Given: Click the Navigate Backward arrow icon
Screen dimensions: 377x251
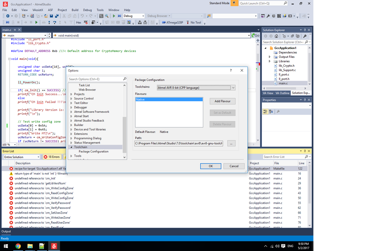Looking at the screenshot, I should 8,16.
